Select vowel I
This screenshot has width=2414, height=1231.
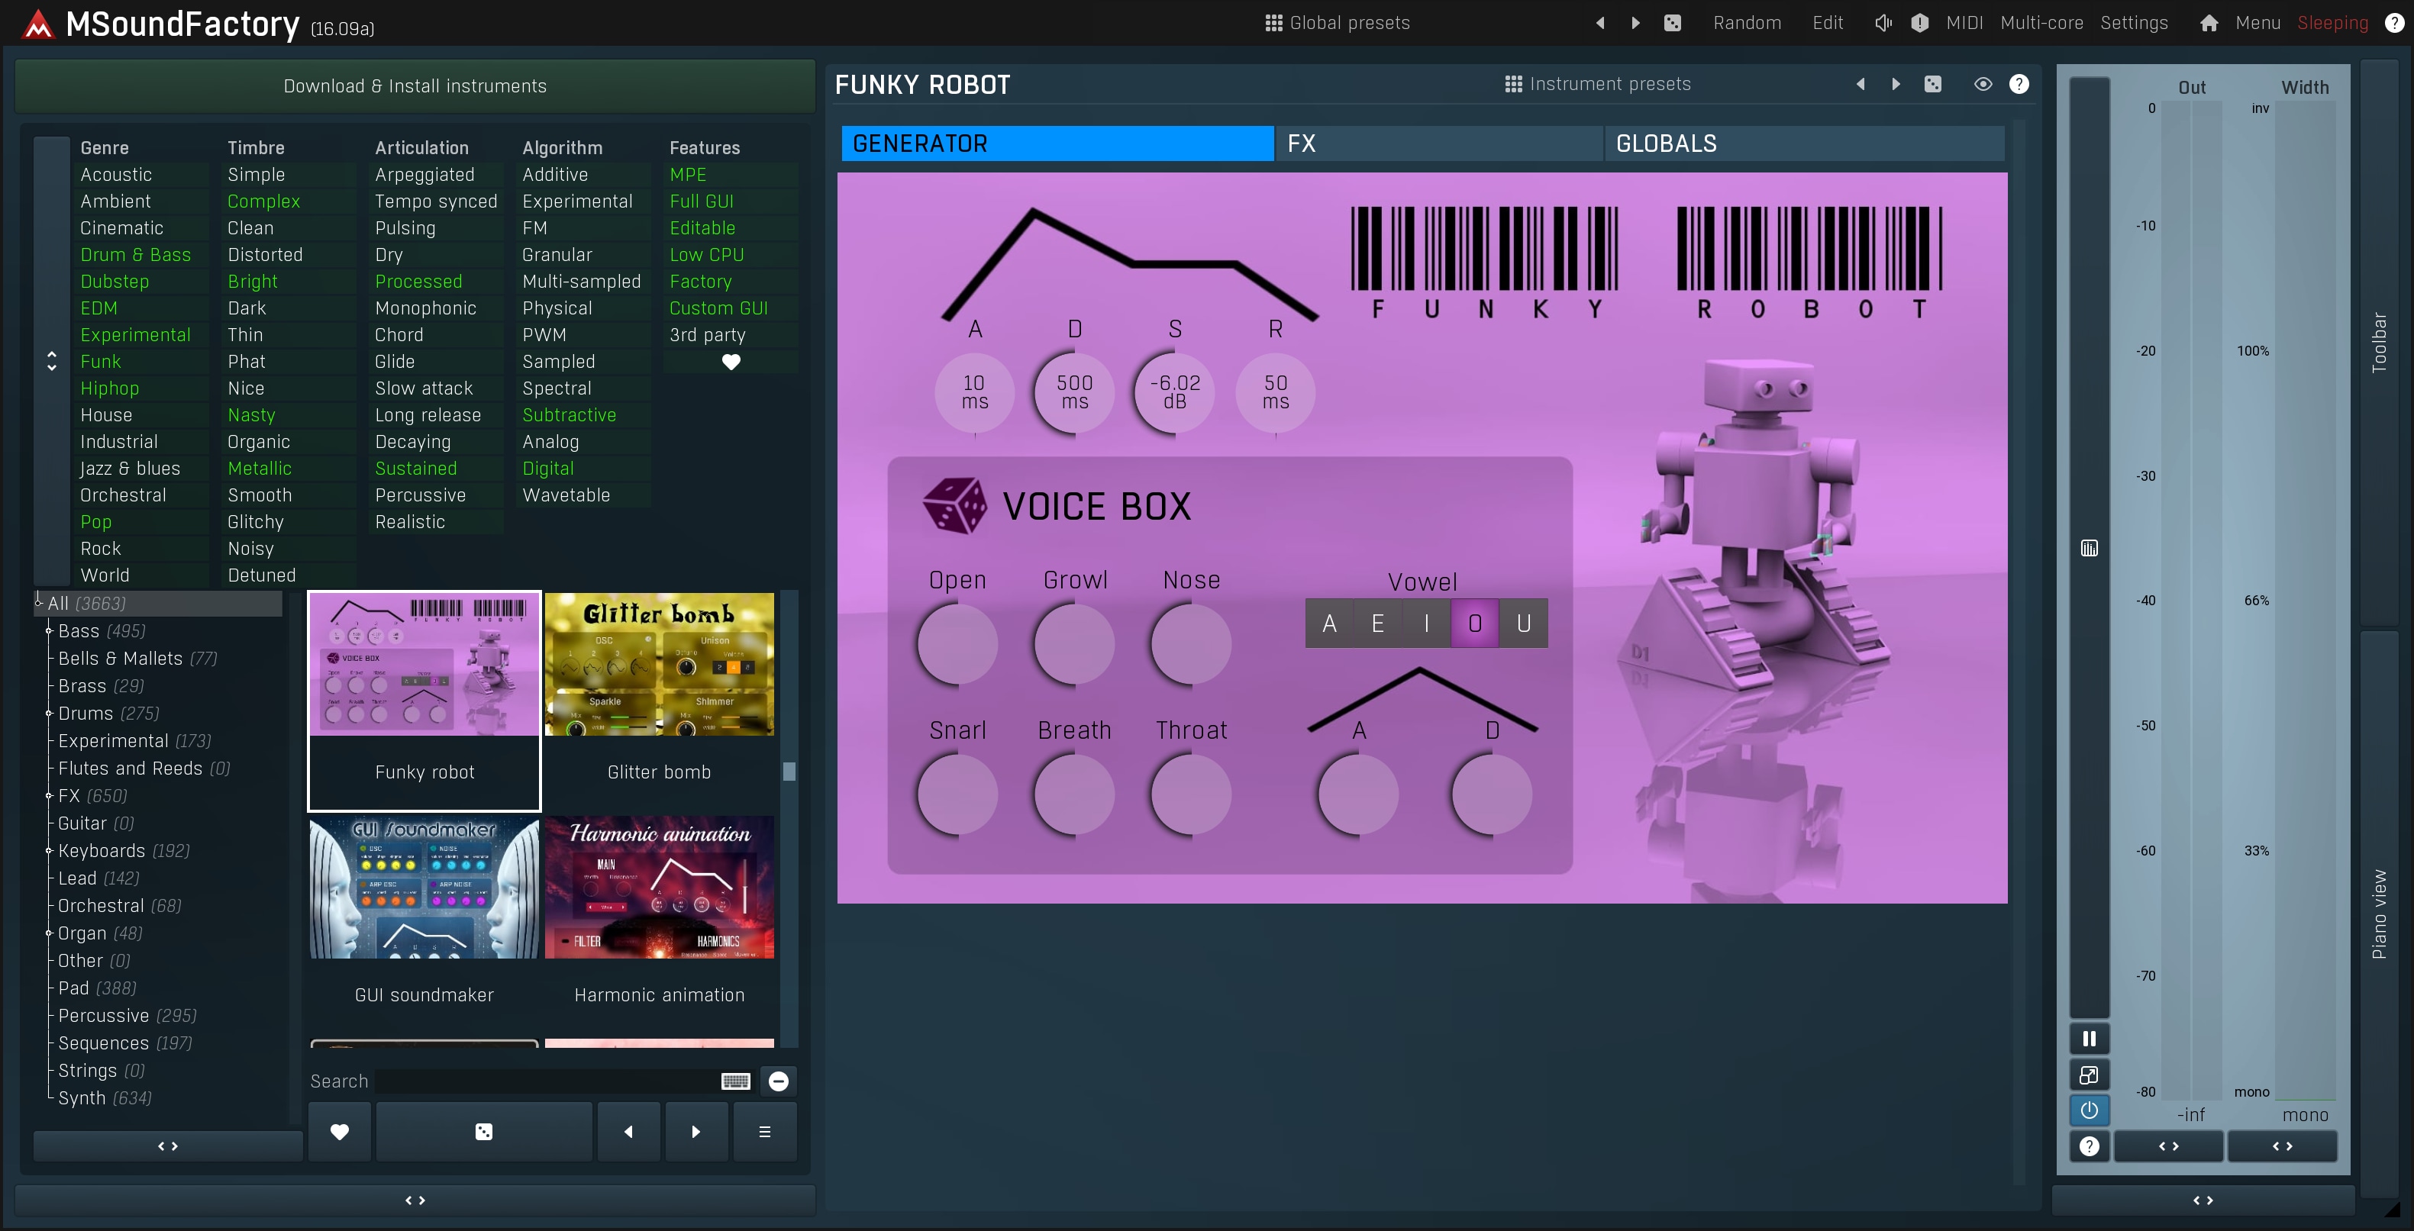click(x=1426, y=623)
